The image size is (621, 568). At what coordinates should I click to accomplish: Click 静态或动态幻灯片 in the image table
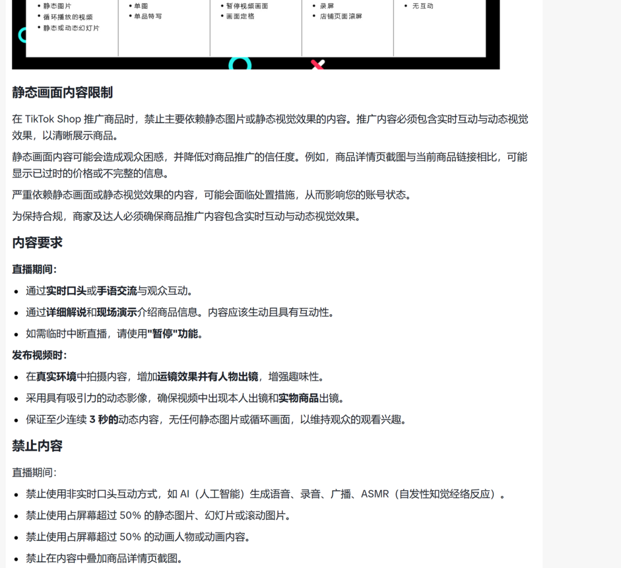click(71, 28)
